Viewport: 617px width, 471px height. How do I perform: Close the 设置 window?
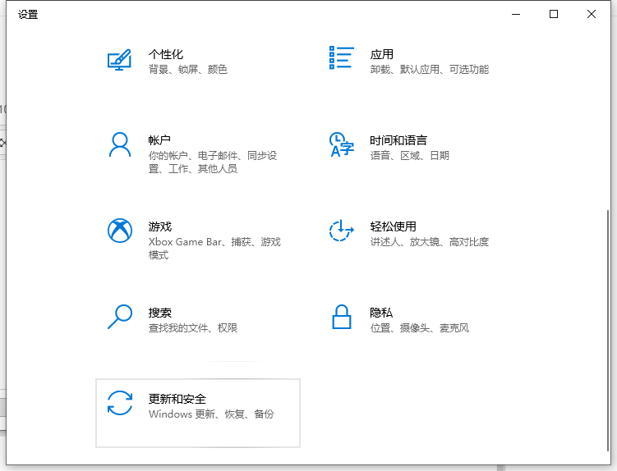pyautogui.click(x=592, y=14)
